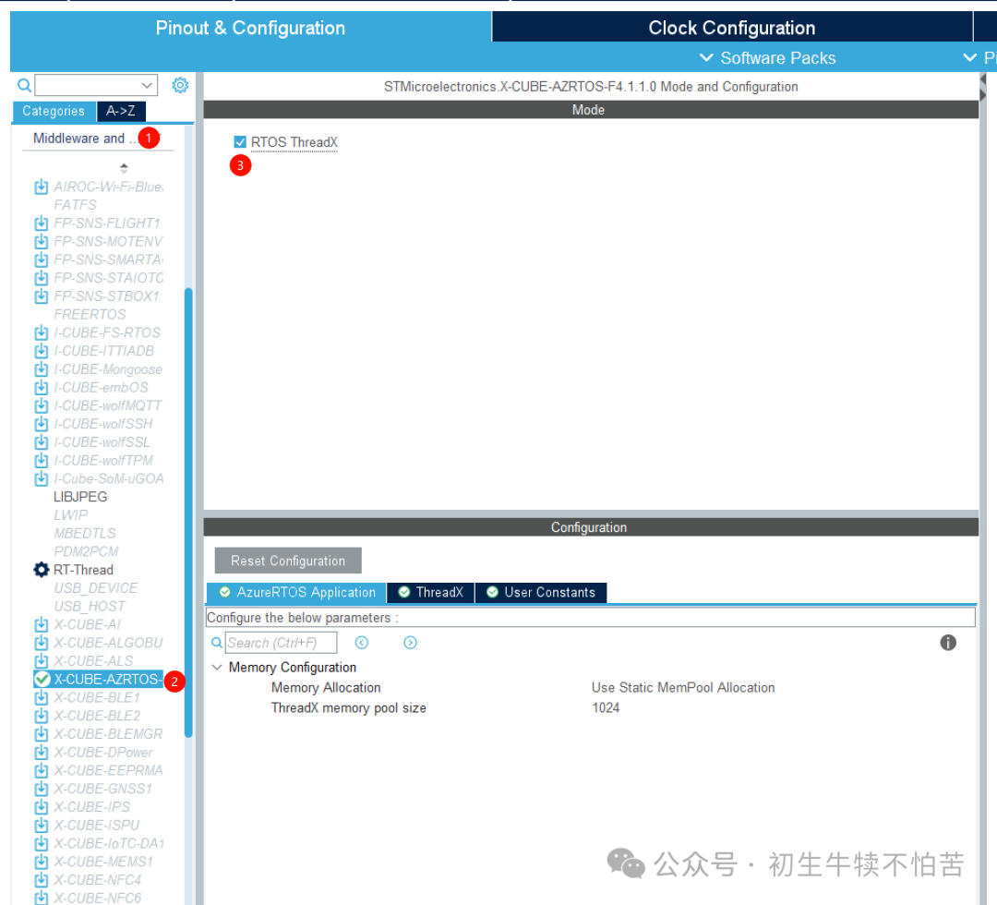
Task: Click the parameter Search (Ctrl+F) field
Action: tap(281, 643)
